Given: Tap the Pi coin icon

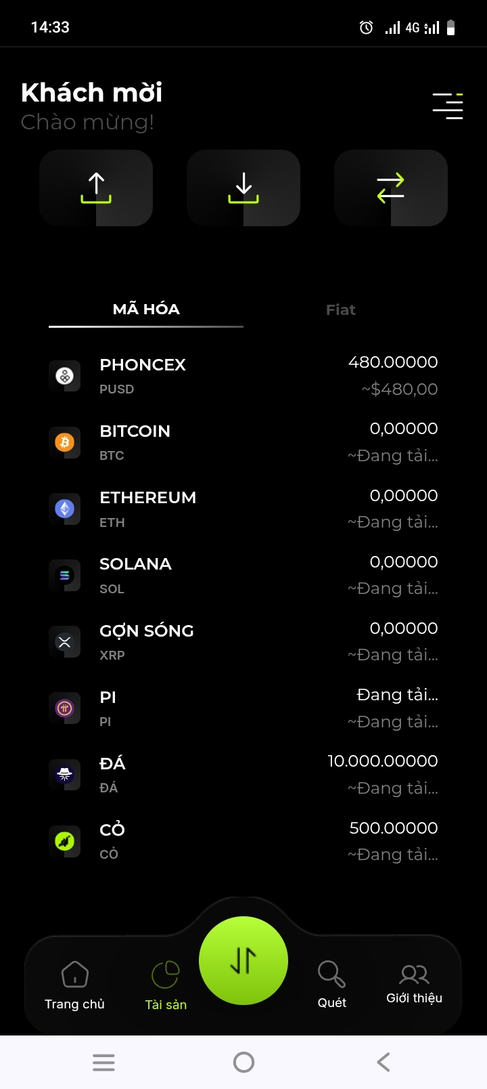Looking at the screenshot, I should 65,708.
